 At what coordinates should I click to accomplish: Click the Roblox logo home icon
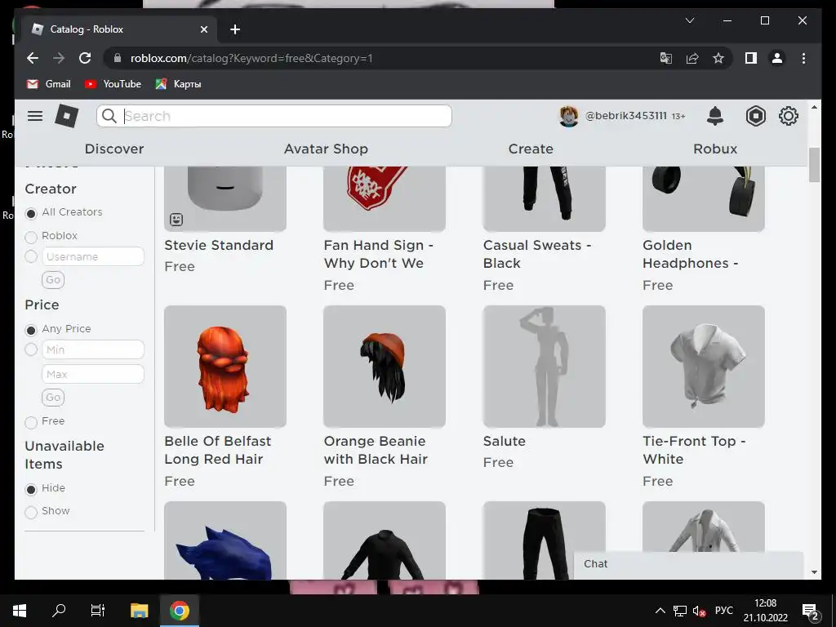click(67, 116)
